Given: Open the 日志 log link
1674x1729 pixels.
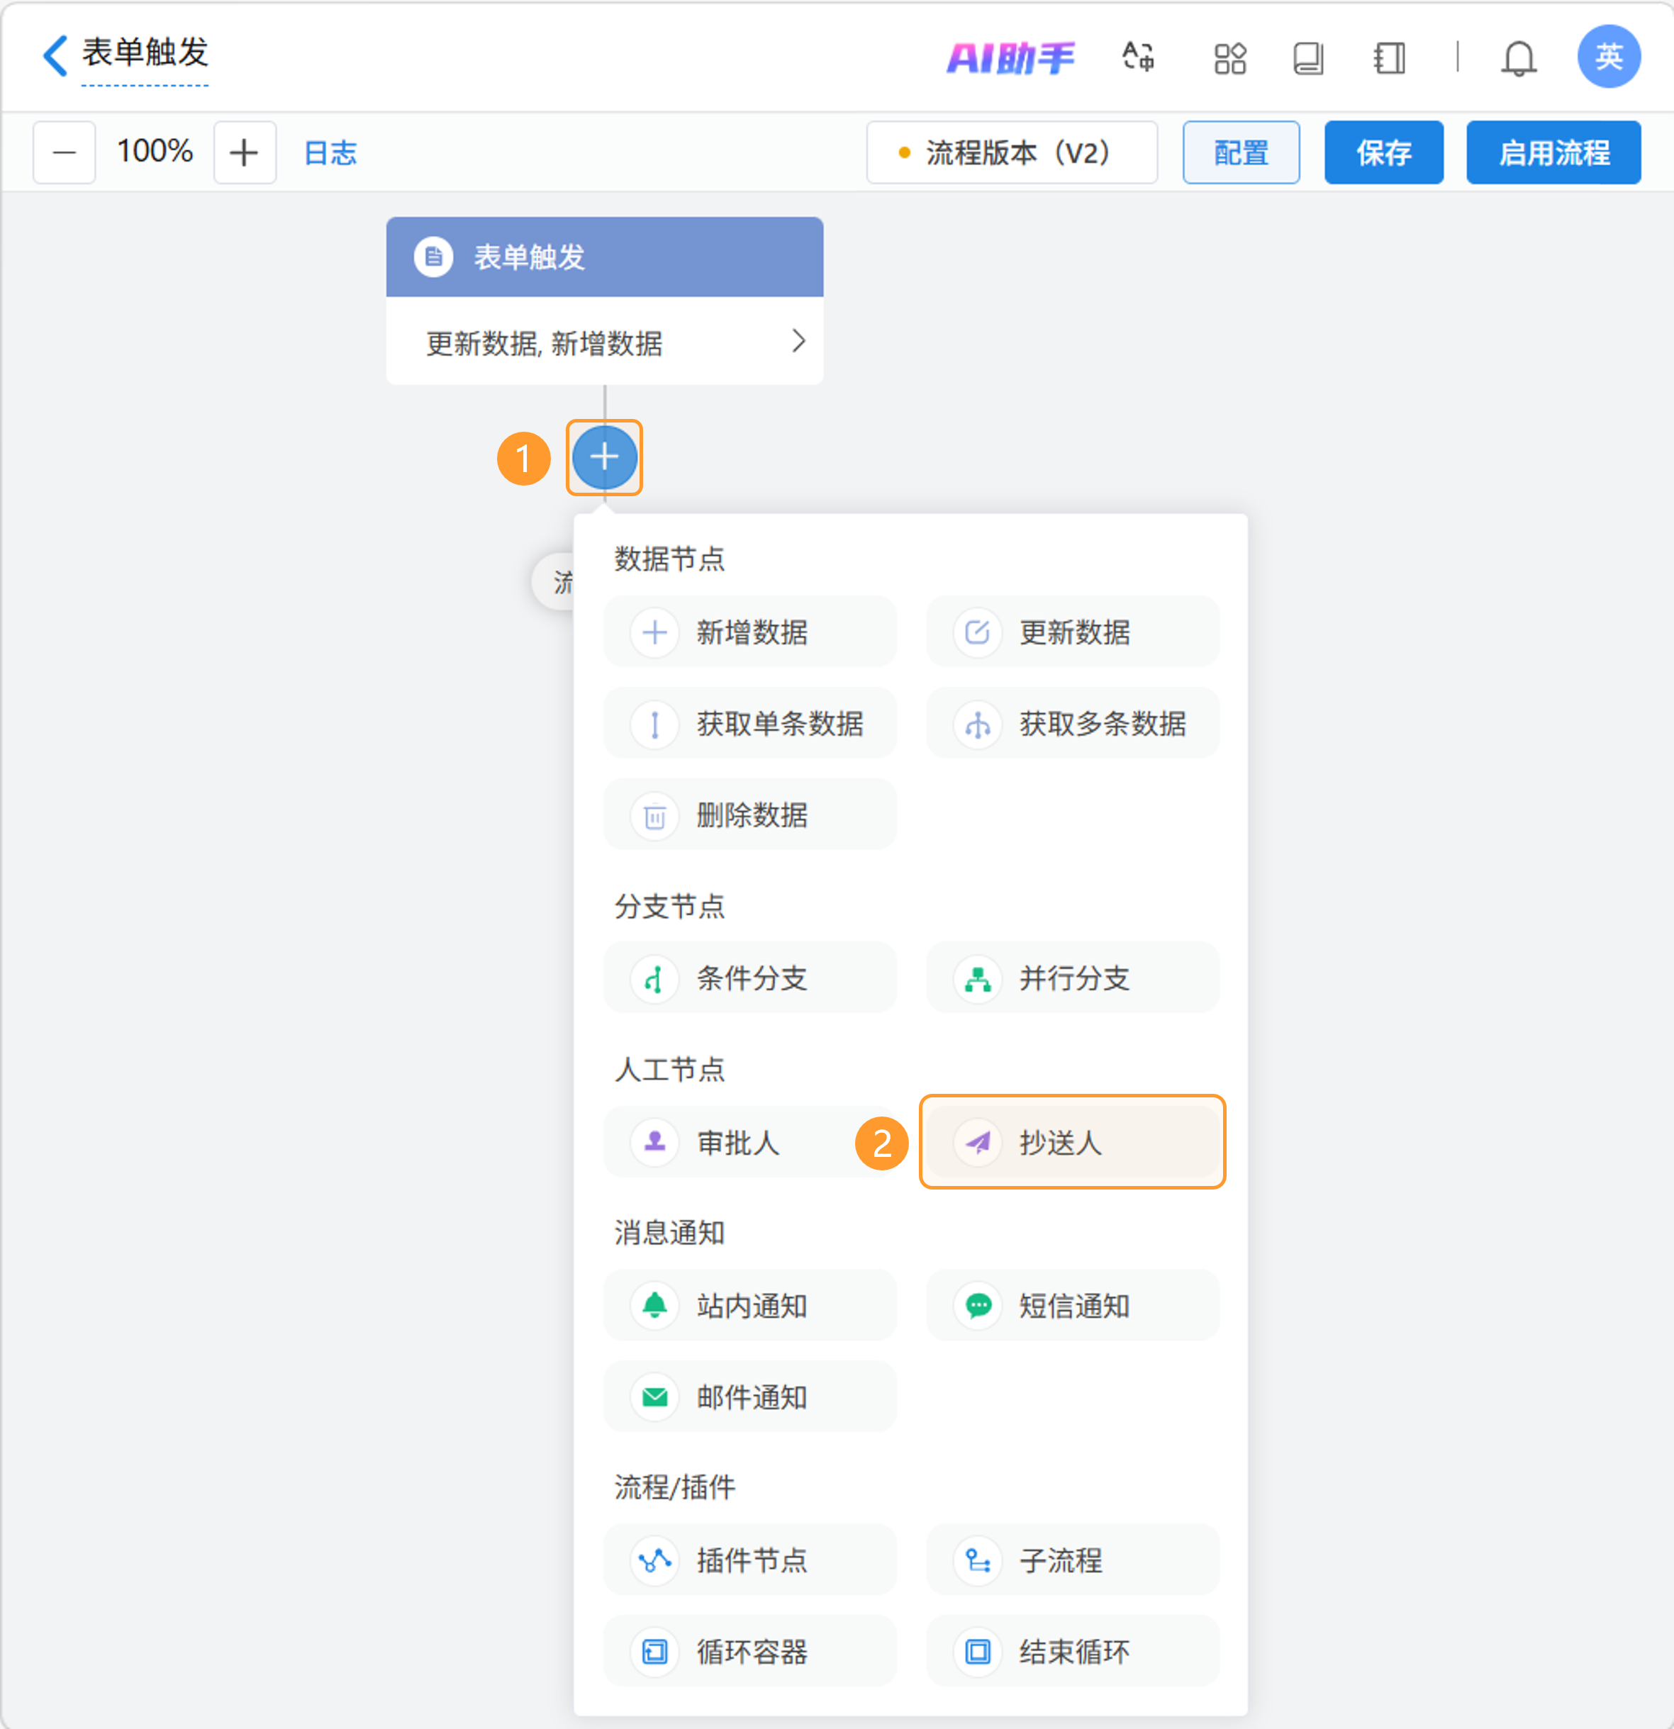Looking at the screenshot, I should click(x=330, y=152).
